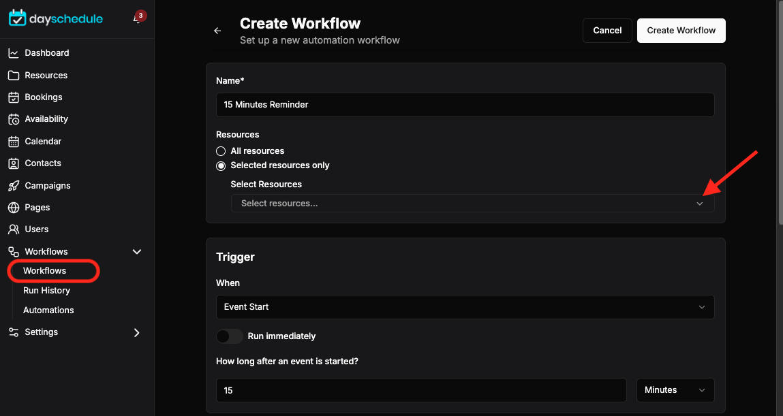Click the workflow Name input field
783x416 pixels.
465,105
